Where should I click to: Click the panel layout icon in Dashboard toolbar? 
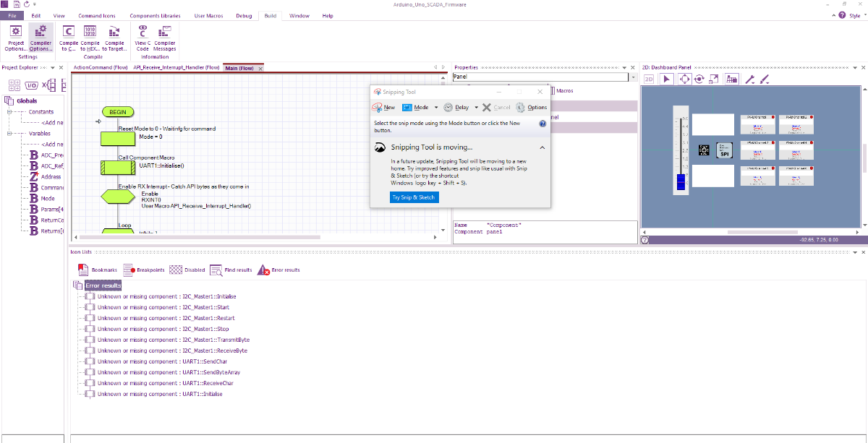[x=732, y=79]
